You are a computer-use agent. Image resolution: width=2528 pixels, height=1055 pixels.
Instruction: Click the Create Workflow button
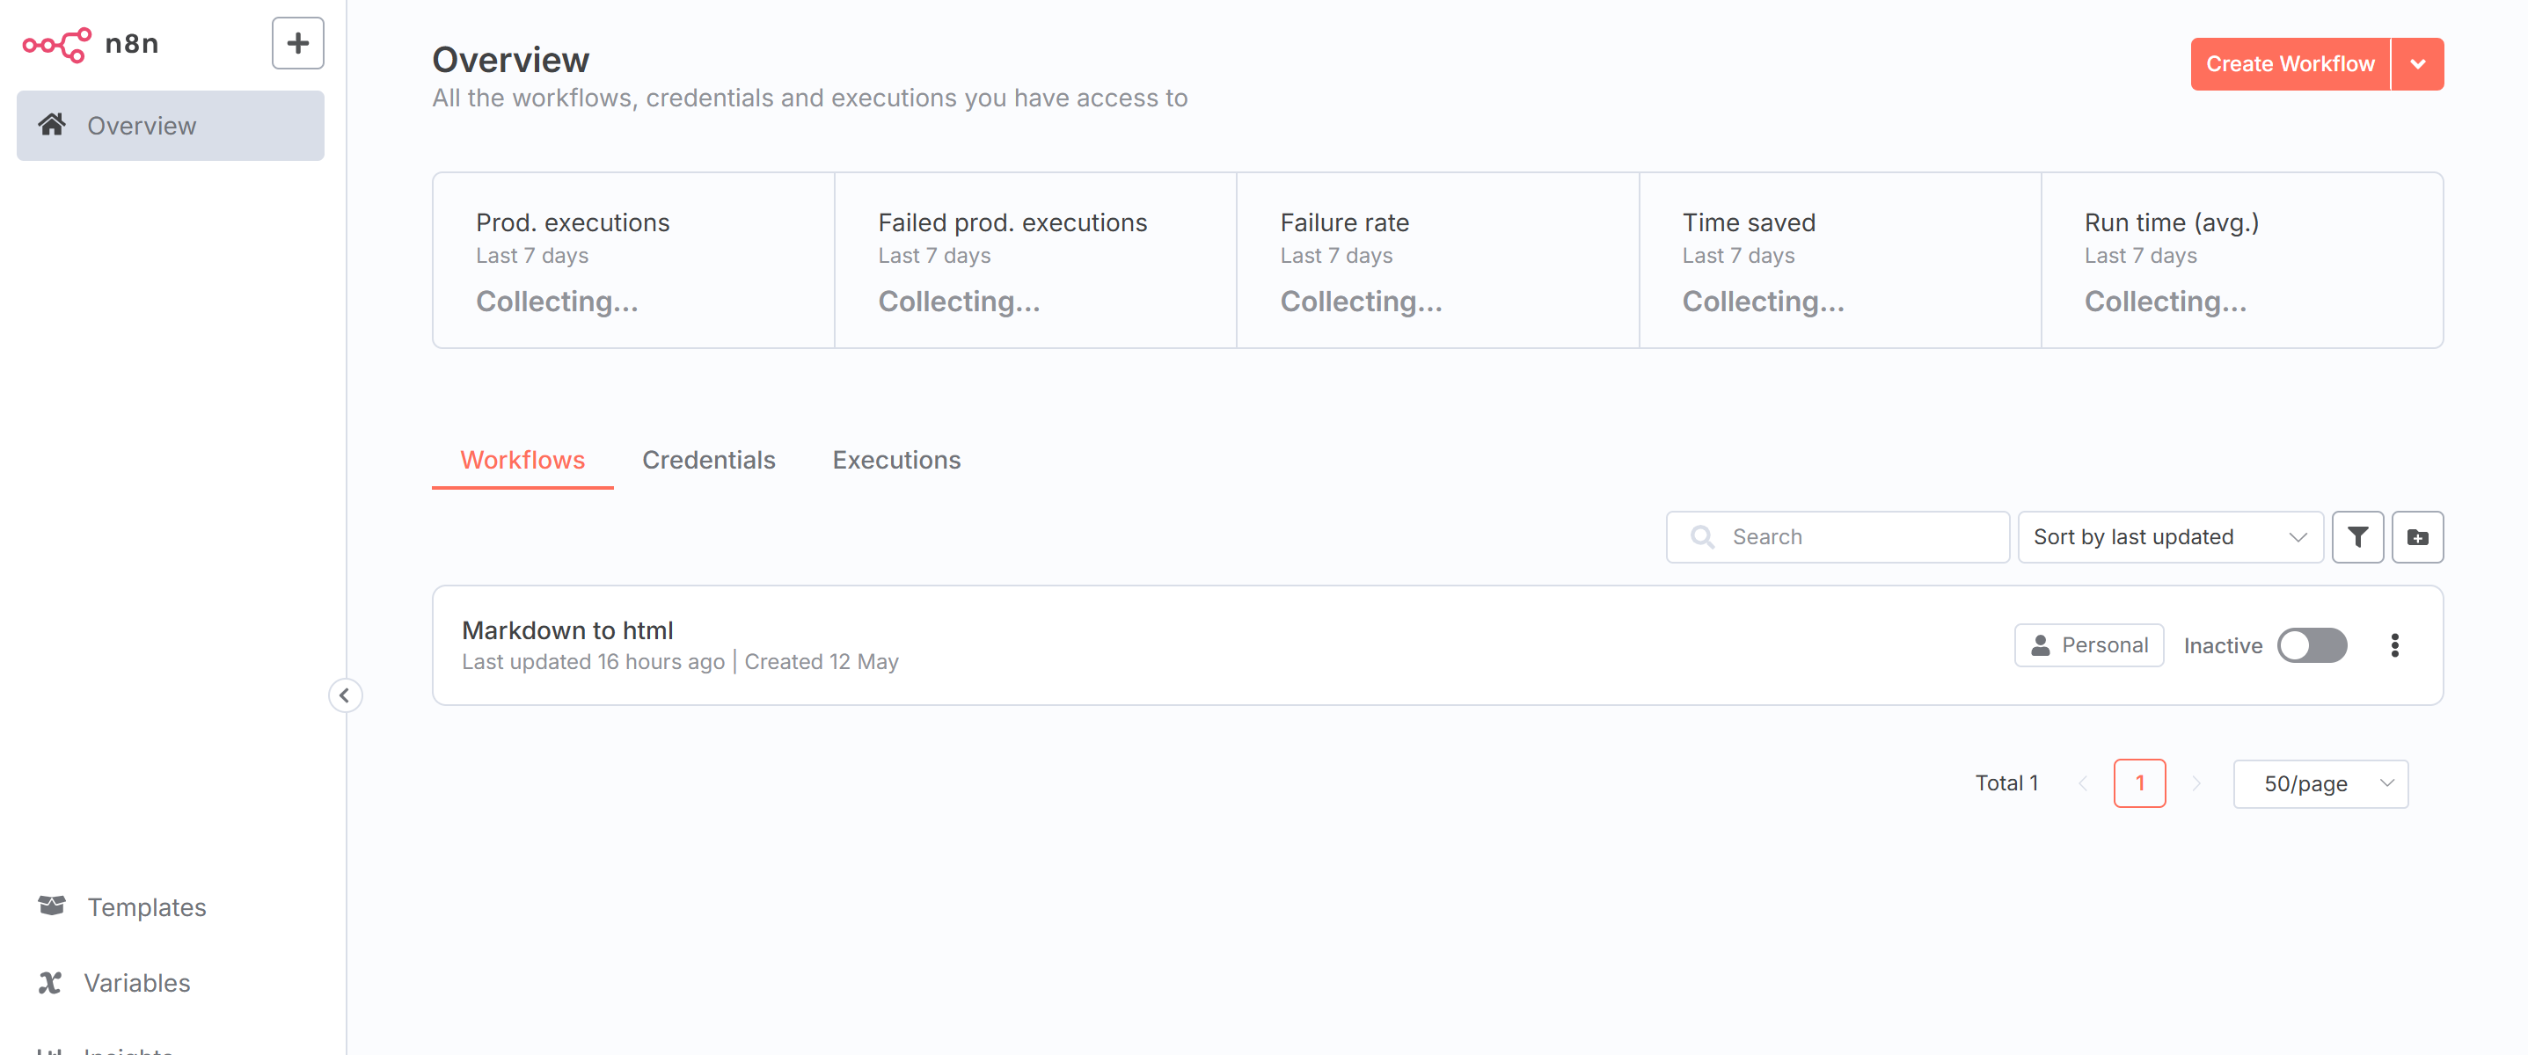[2290, 63]
